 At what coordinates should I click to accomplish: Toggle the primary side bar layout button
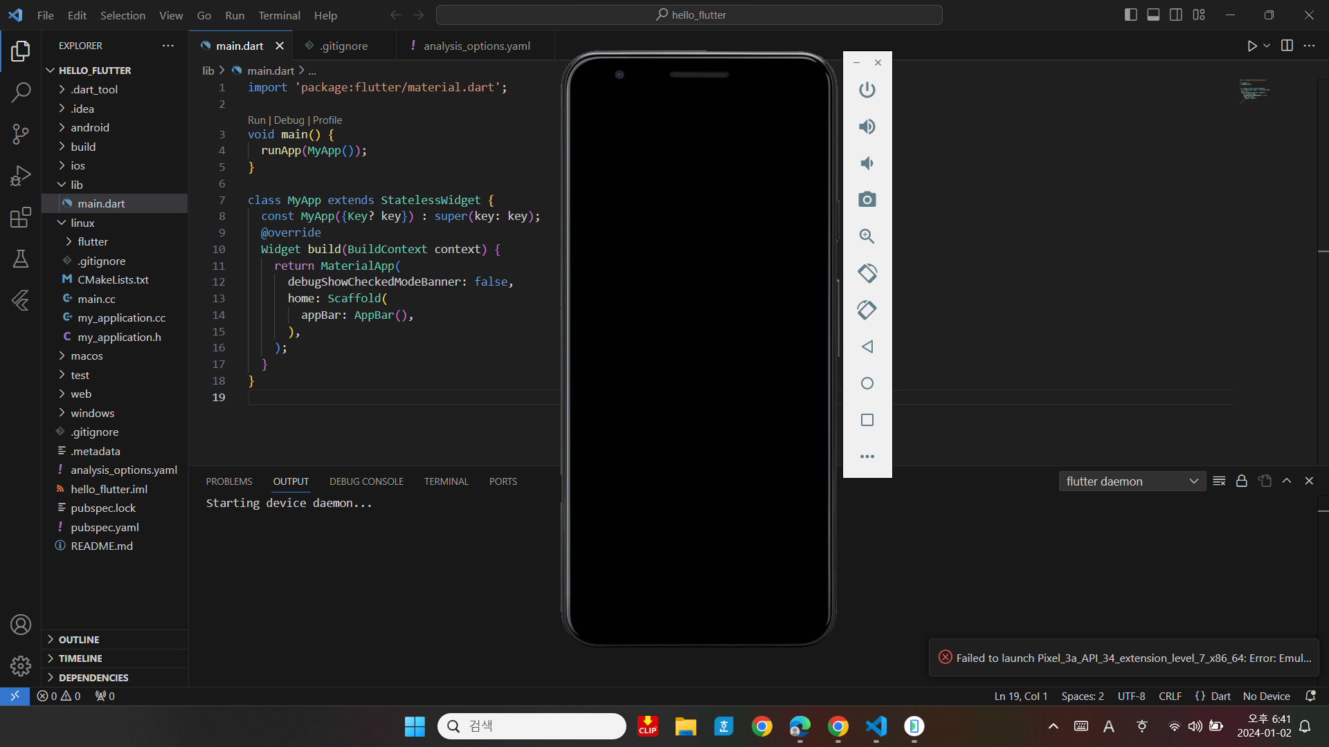(1131, 15)
